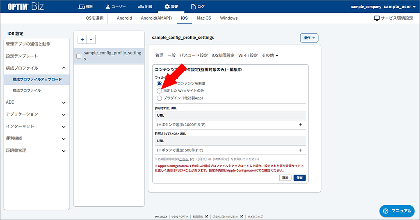The height and width of the screenshot is (220, 420).
Task: Open the 組織 organization menu
Action: coord(145,7)
